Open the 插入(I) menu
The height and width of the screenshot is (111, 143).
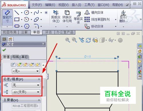[x=76, y=5]
